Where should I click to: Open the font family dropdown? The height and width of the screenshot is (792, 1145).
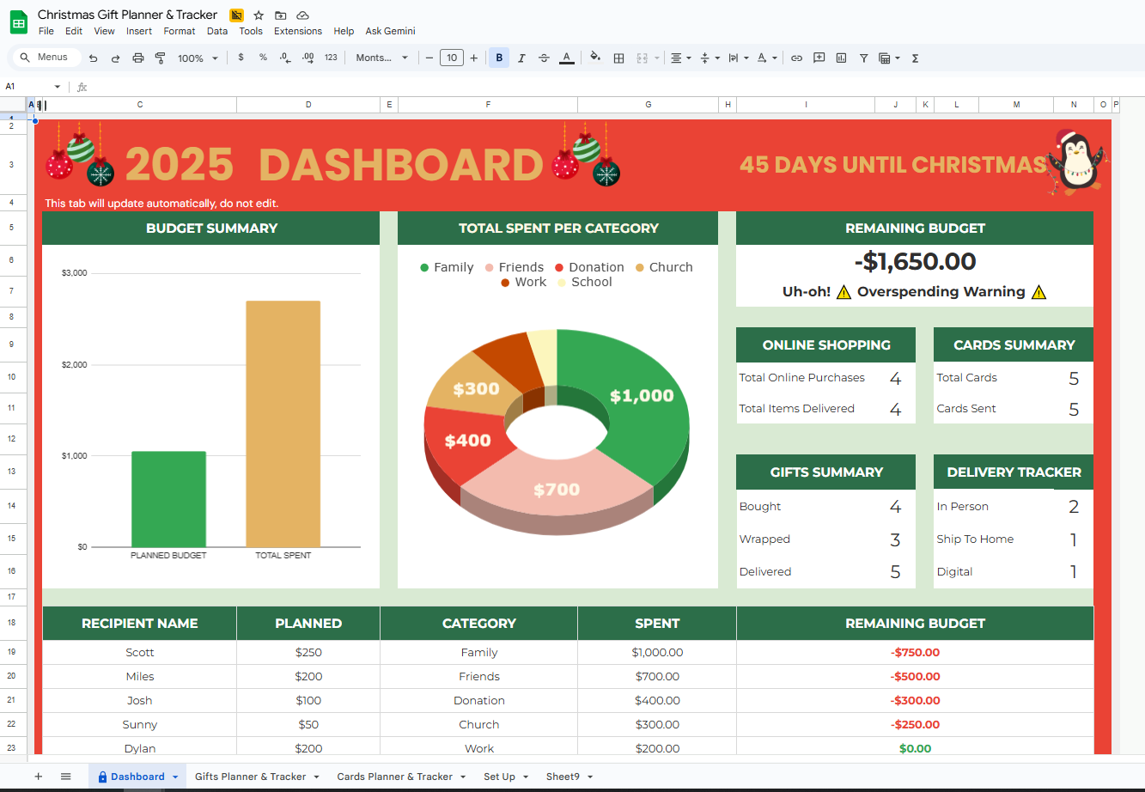point(382,58)
